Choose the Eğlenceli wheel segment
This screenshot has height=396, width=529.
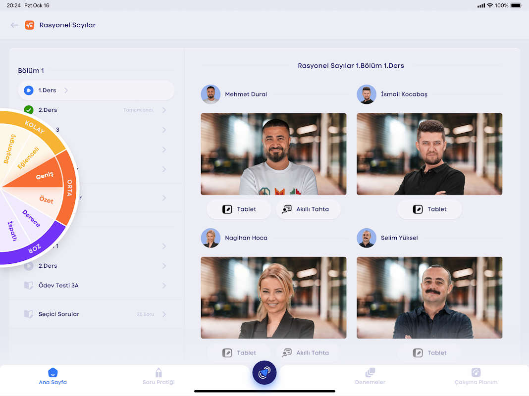28,158
